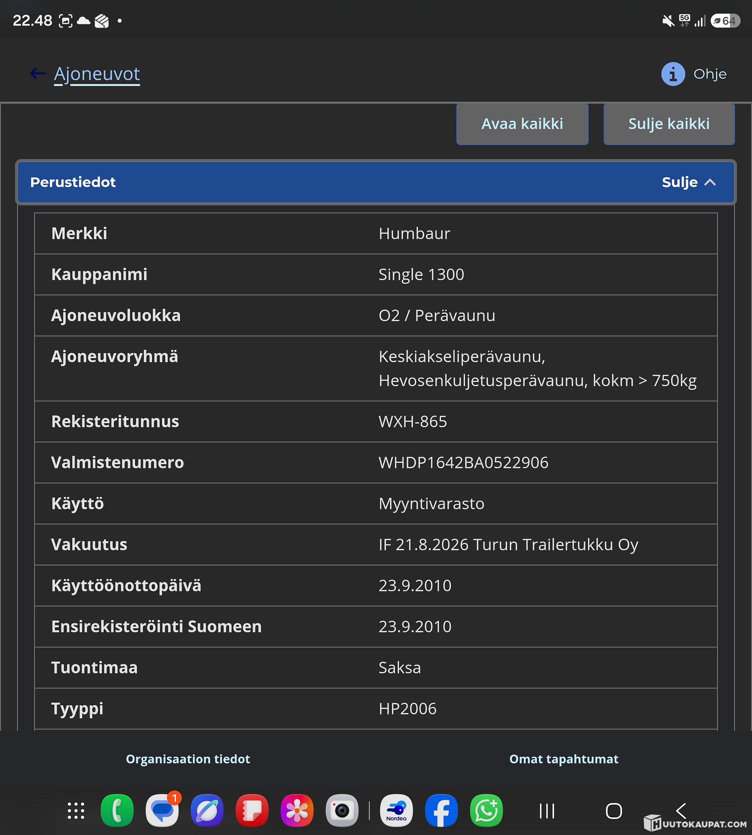Screen dimensions: 752x835
Task: Select the trade name Single 1300
Action: [422, 274]
